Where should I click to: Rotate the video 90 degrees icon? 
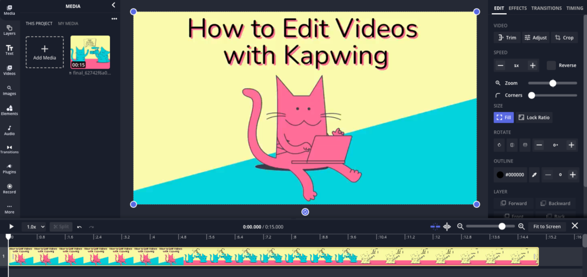(x=499, y=145)
